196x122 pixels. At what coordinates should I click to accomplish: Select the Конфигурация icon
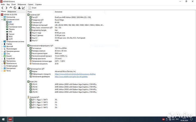point(5,66)
